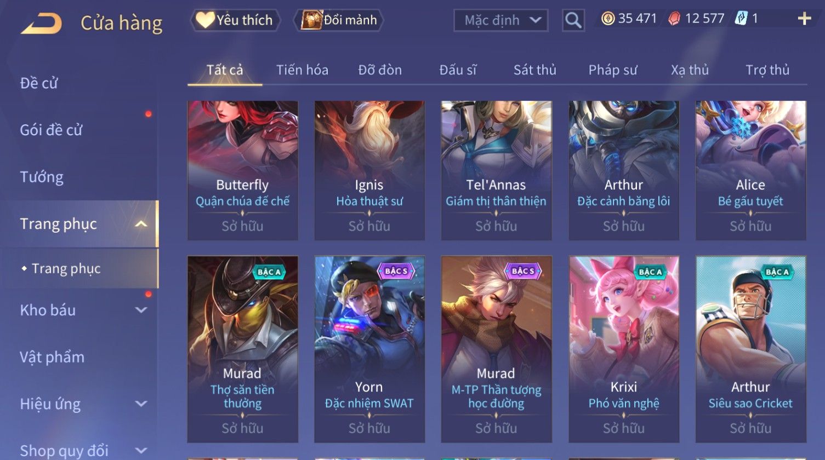Tap the gold coin balance icon

pyautogui.click(x=608, y=19)
